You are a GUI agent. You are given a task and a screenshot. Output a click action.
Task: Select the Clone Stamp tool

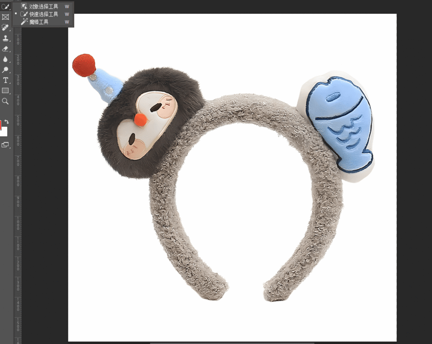pos(5,38)
